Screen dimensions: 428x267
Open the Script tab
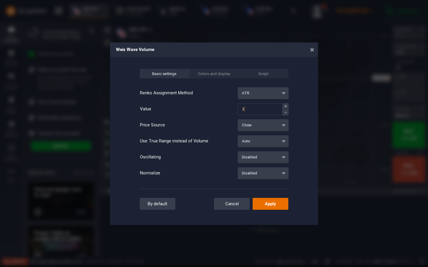pyautogui.click(x=263, y=74)
